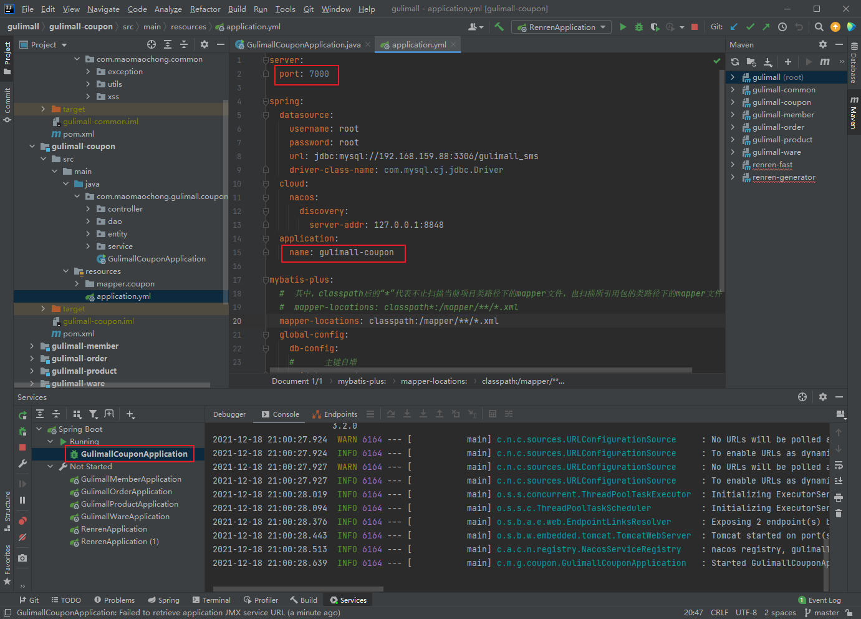Image resolution: width=861 pixels, height=619 pixels.
Task: Toggle Project tool window side tab
Action: 7,57
